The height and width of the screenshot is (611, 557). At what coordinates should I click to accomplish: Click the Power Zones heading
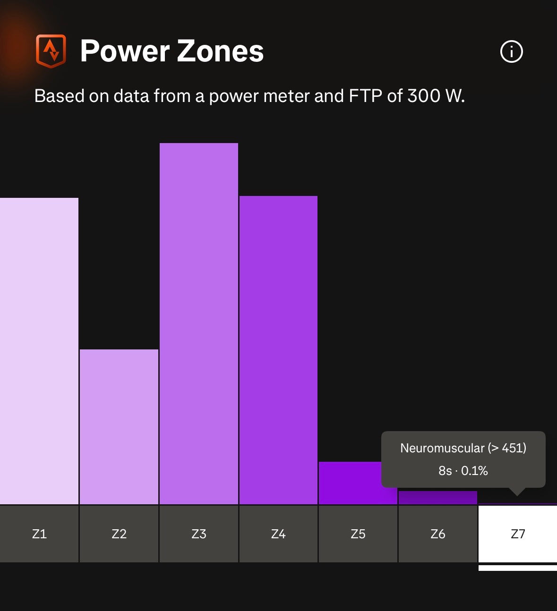click(x=172, y=51)
